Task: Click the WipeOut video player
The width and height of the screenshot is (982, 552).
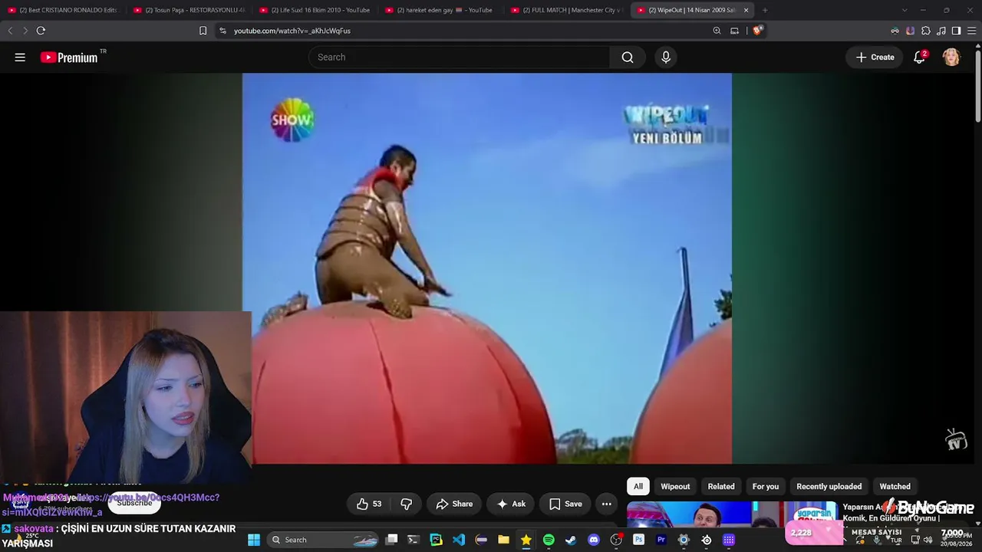Action: coord(487,268)
